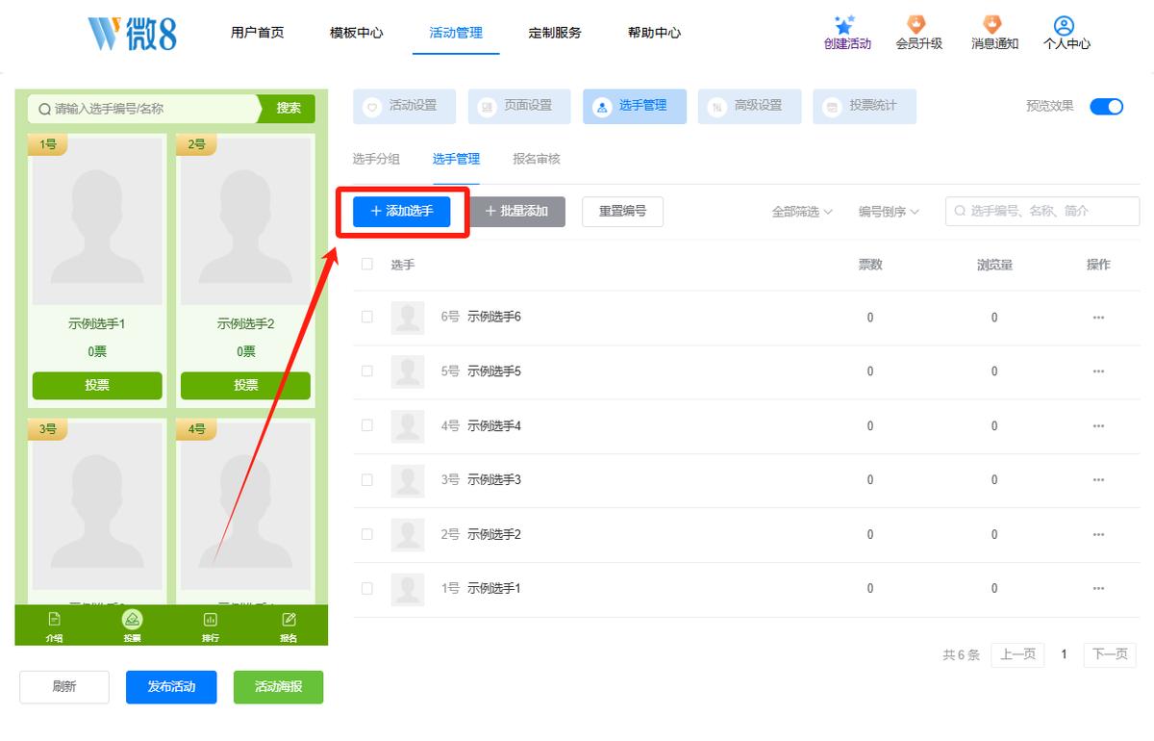
Task: Click 刷新 button
Action: coord(64,687)
